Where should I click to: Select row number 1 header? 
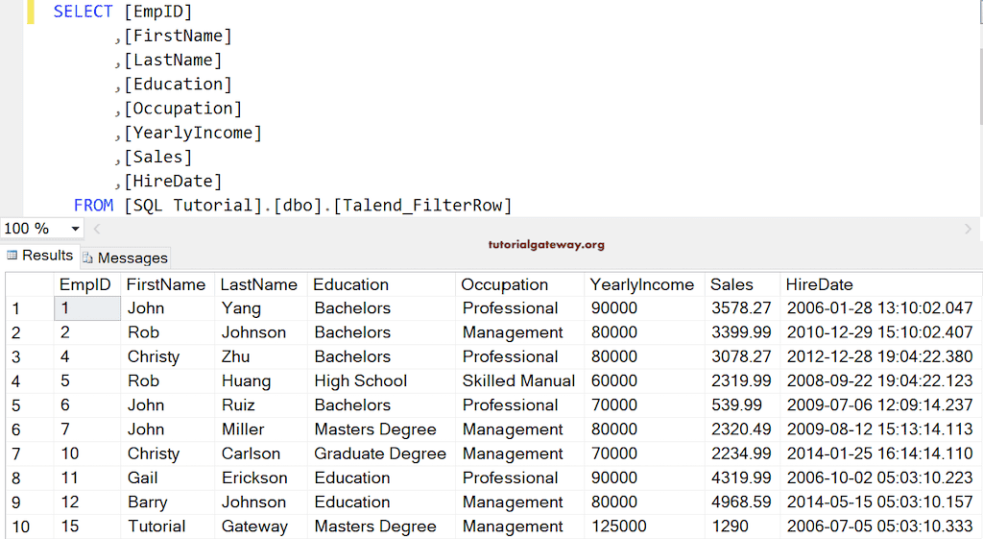coord(30,308)
